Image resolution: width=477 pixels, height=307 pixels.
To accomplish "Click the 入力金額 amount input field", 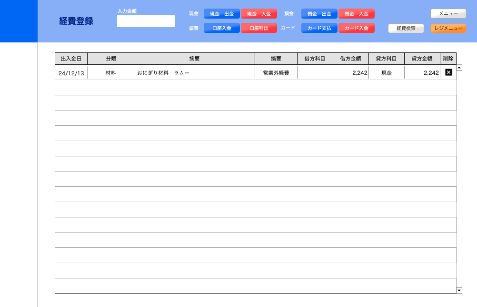I will tap(146, 21).
